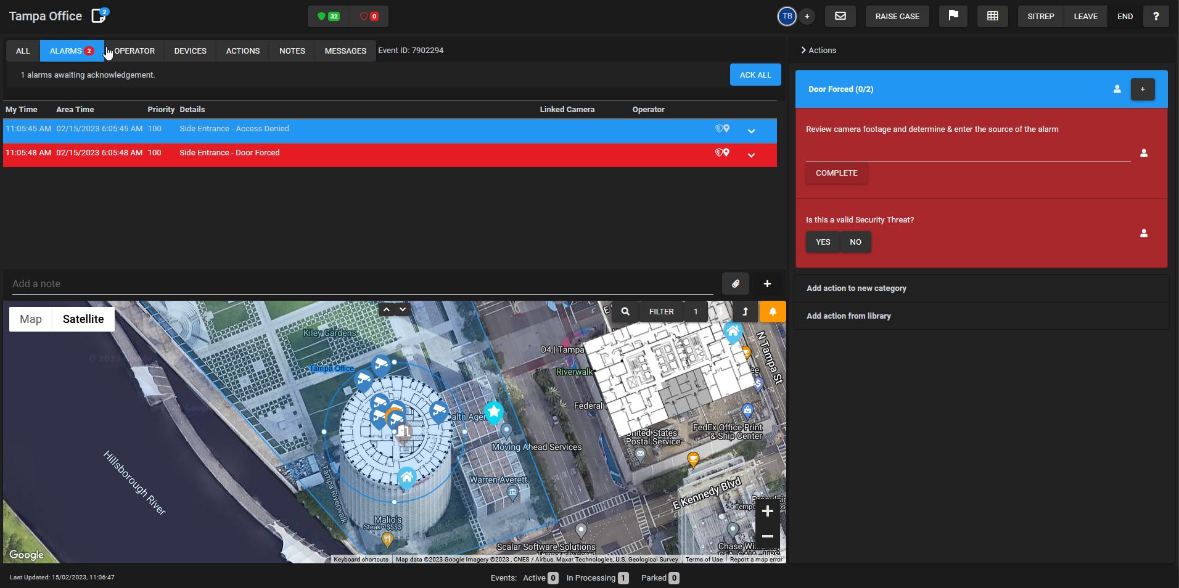Click the filter count 1 button
Screen dimensions: 1179x588
(x=696, y=311)
